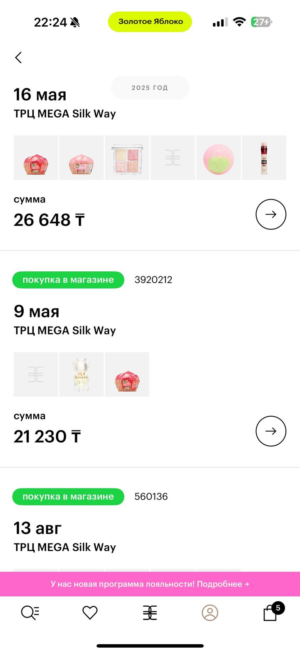Select the pink-green bath bomb thumbnail
Screen dimensions: 300x653
[218, 157]
